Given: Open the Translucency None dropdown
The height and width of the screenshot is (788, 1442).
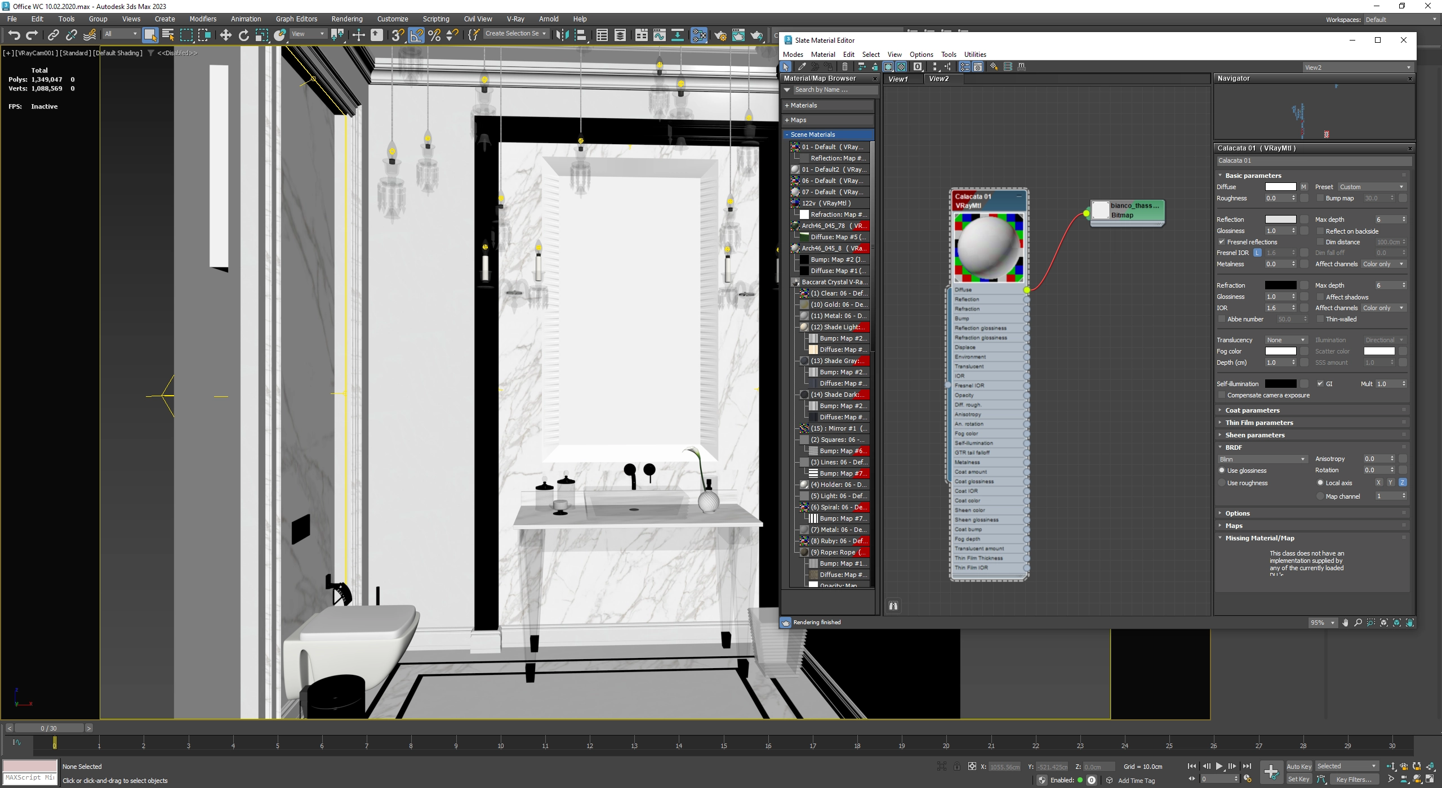Looking at the screenshot, I should point(1286,340).
